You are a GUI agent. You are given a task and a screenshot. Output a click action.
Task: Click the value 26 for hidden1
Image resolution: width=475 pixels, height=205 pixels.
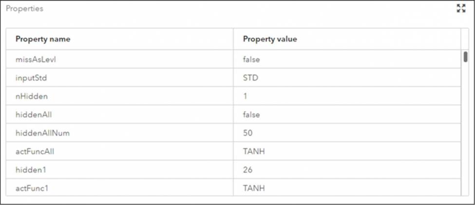coord(248,170)
